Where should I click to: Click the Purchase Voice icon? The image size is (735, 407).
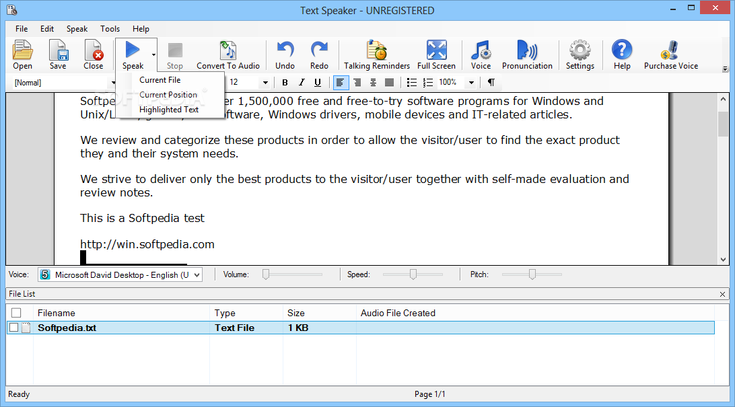coord(671,54)
